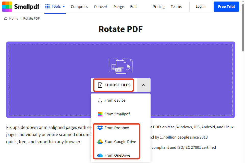Open the Compress menu item
Viewport: 245px width, 163px height.
point(79,7)
